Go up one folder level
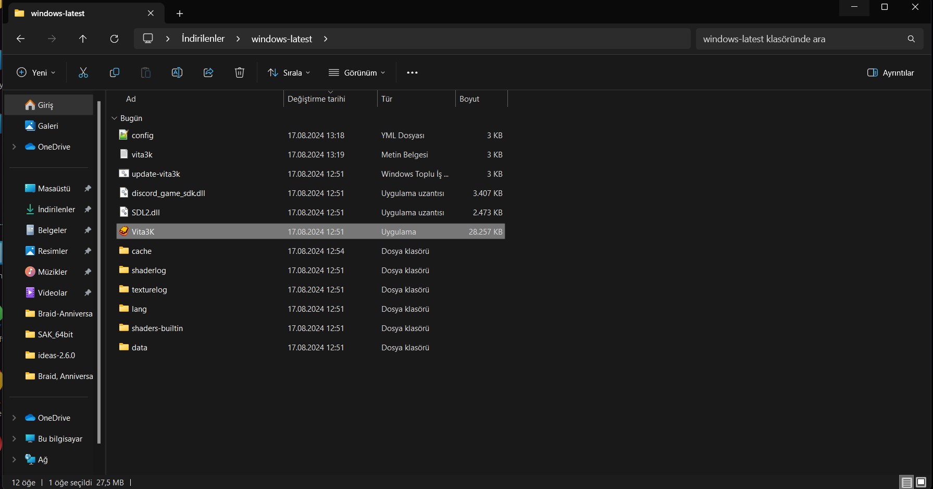The image size is (933, 489). (83, 39)
